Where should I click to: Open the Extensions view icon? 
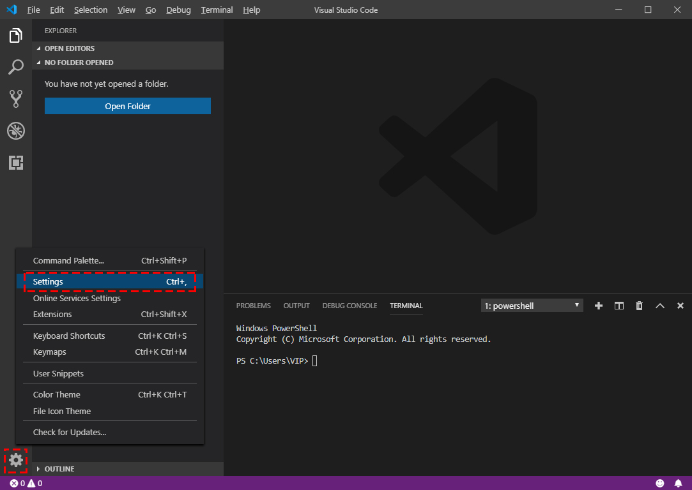click(x=16, y=163)
